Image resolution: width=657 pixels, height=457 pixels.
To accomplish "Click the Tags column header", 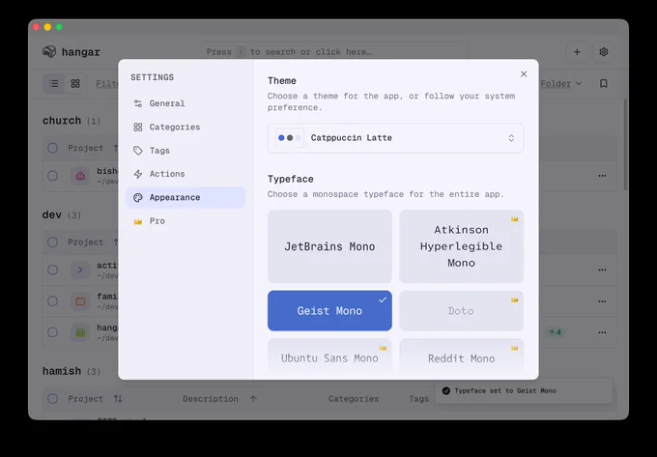I will coord(418,399).
